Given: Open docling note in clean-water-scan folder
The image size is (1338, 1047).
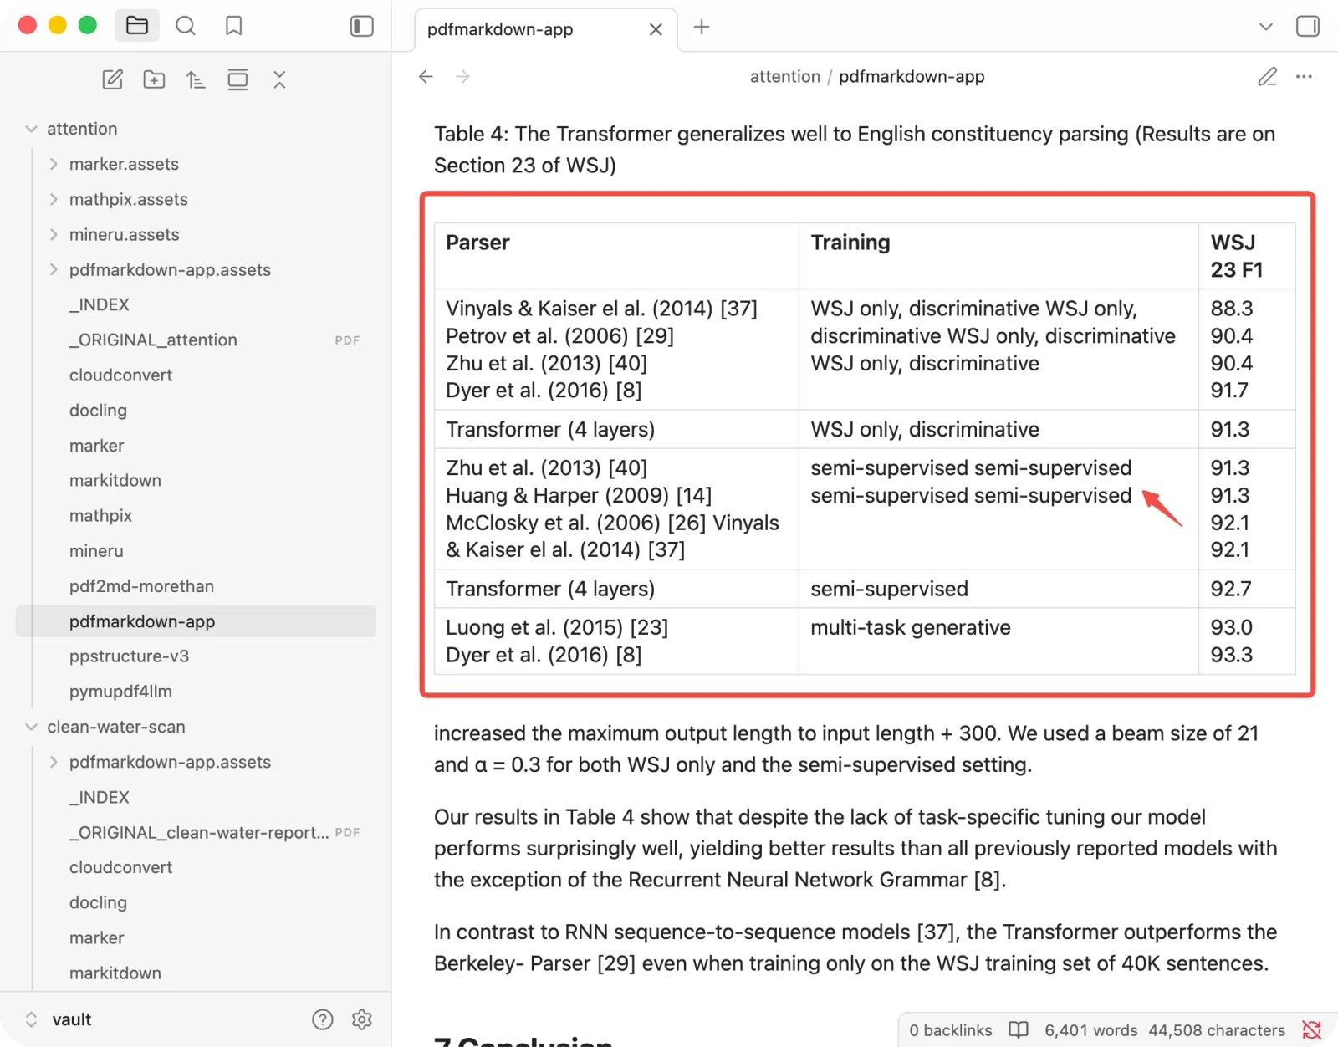Looking at the screenshot, I should [196, 902].
